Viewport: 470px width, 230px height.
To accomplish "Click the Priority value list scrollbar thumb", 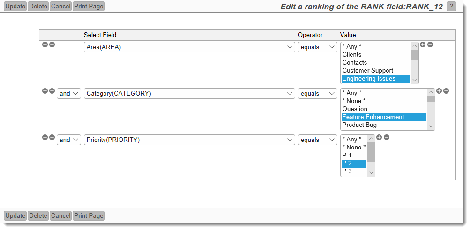I will pyautogui.click(x=371, y=152).
